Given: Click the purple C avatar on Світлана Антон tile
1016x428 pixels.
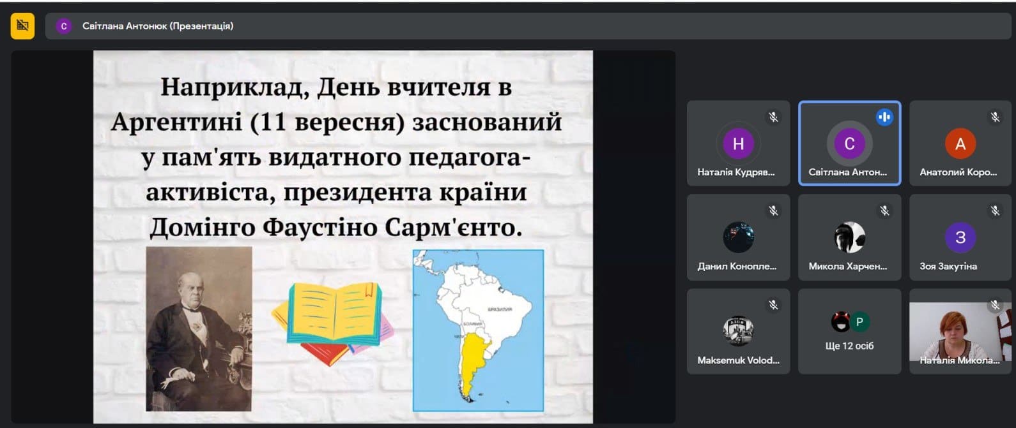Looking at the screenshot, I should (849, 144).
